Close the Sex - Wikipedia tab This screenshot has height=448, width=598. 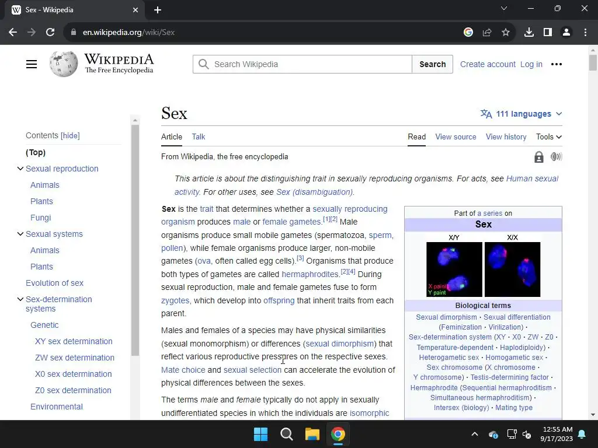pyautogui.click(x=135, y=10)
